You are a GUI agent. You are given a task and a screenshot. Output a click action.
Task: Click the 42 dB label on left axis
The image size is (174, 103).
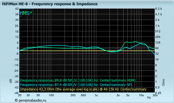(x=17, y=9)
